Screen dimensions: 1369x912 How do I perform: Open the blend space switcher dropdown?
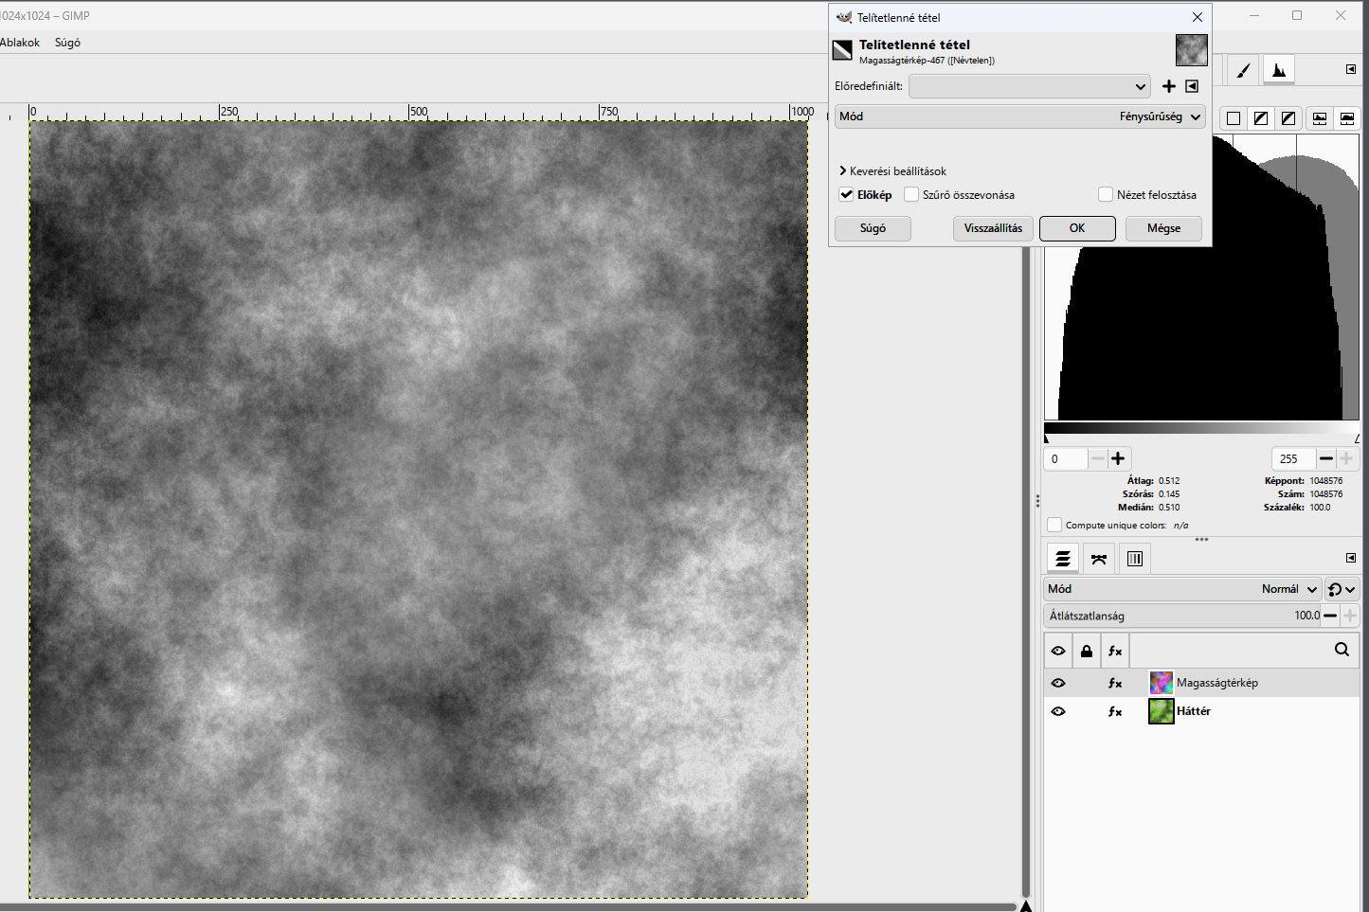point(1342,589)
